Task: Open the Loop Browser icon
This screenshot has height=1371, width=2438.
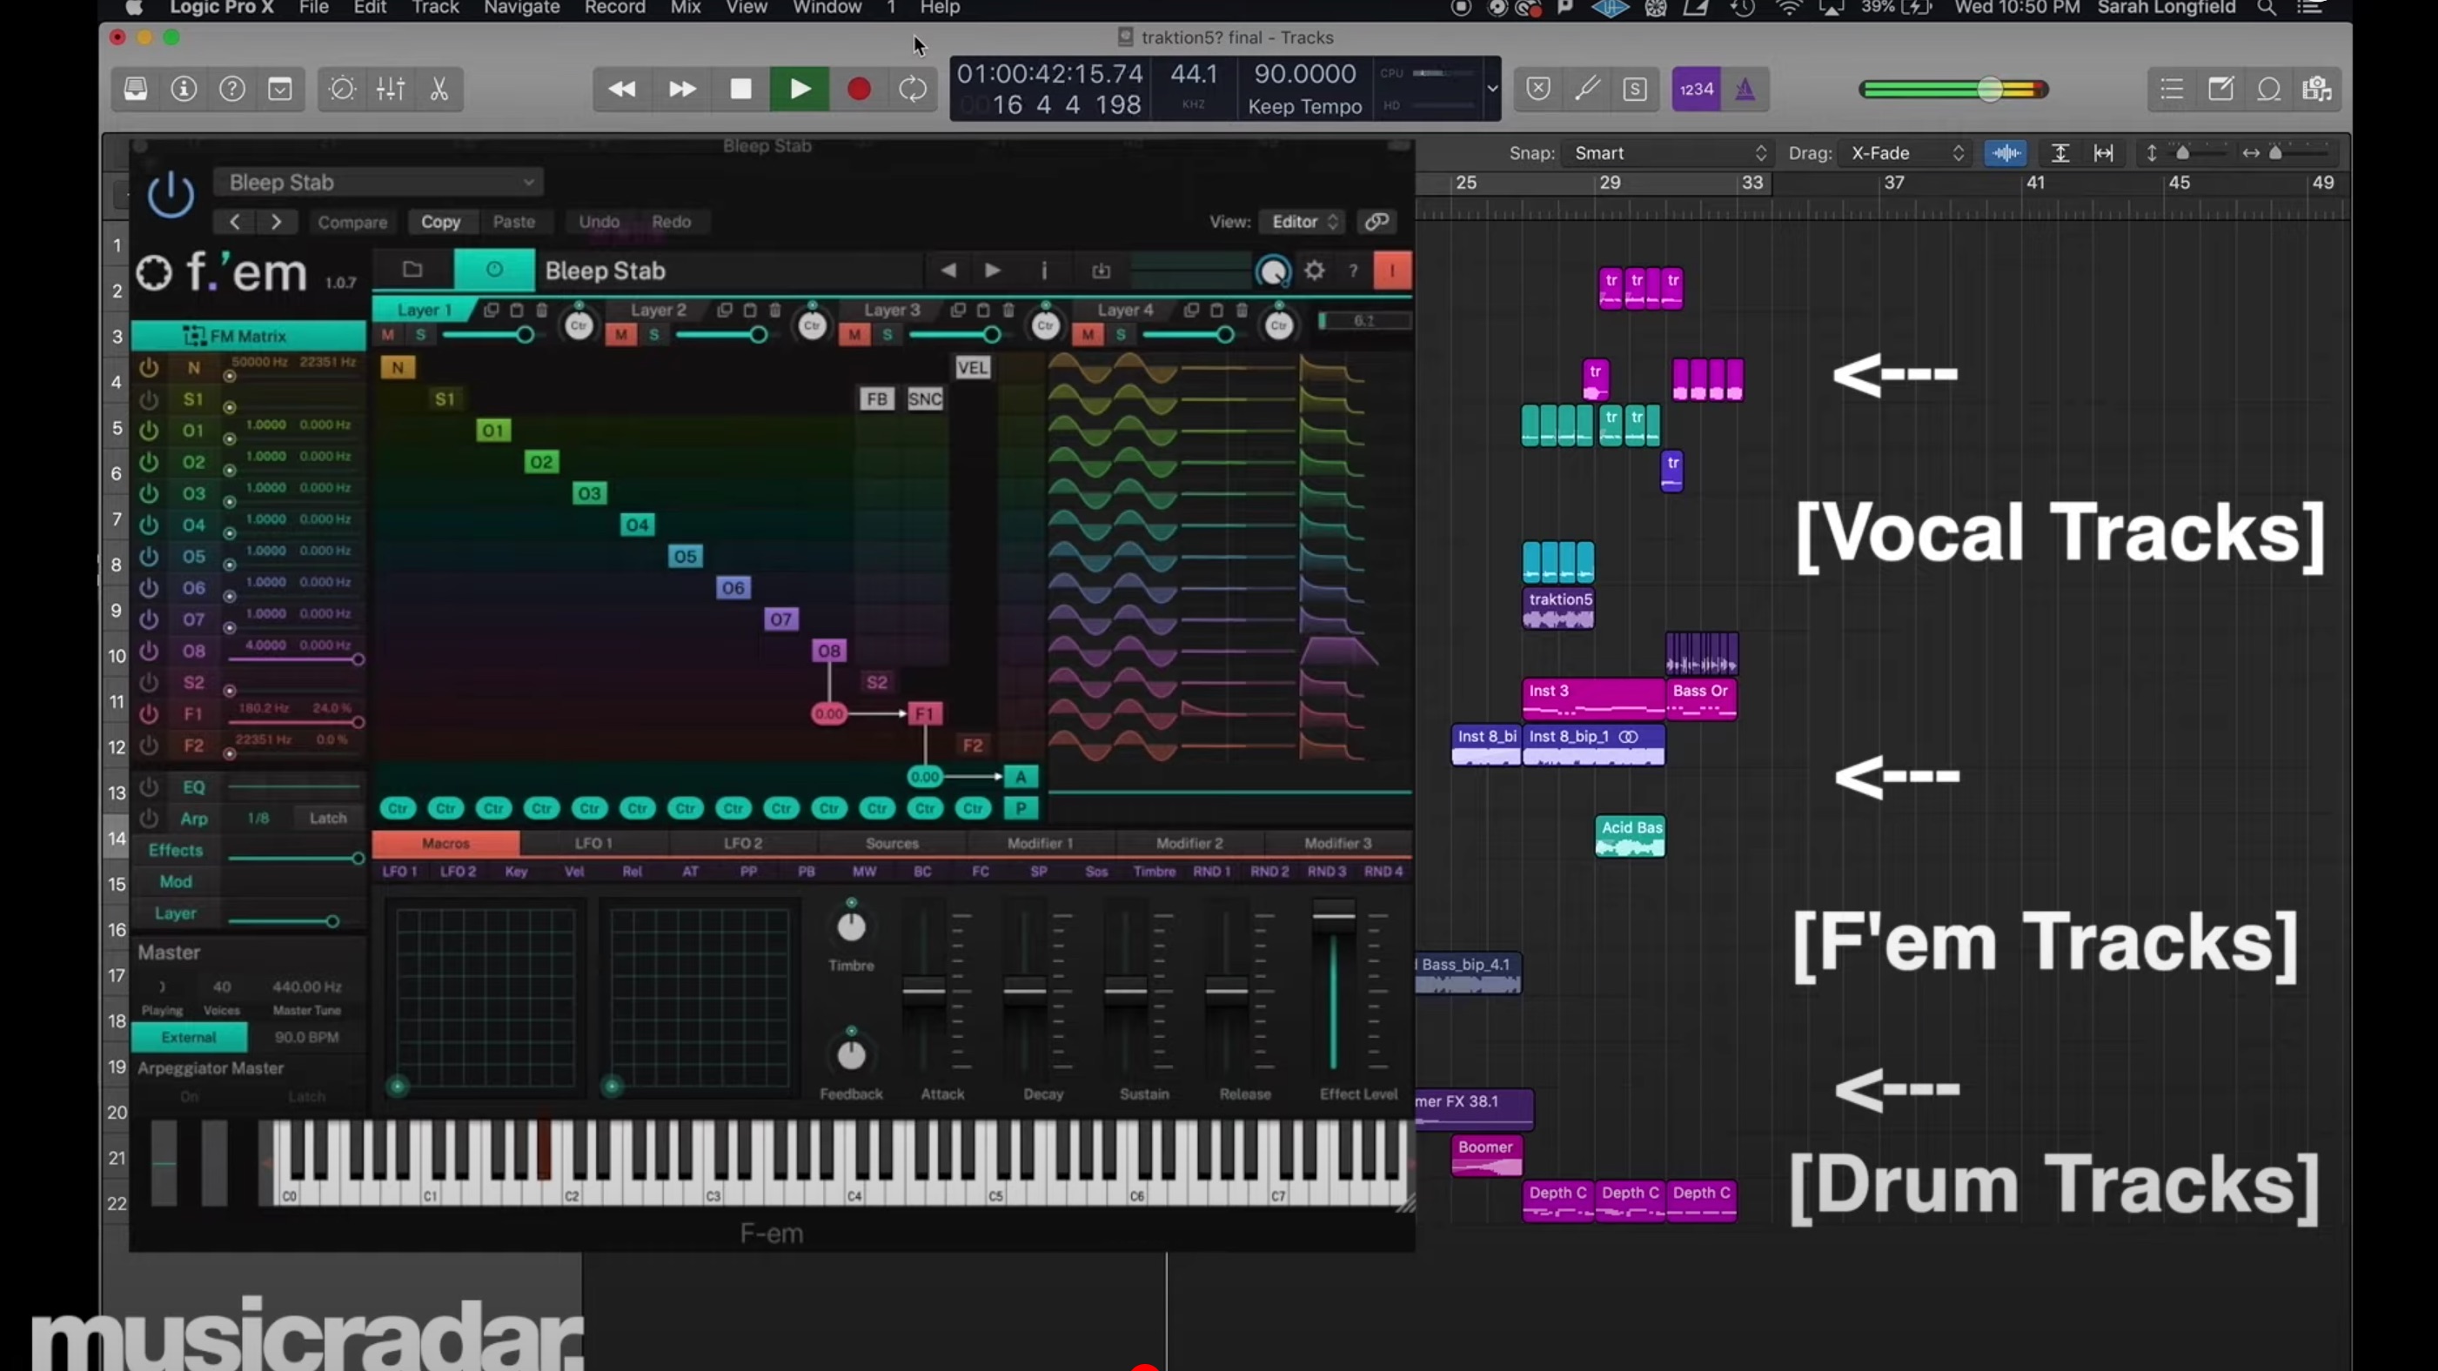Action: click(x=2268, y=89)
